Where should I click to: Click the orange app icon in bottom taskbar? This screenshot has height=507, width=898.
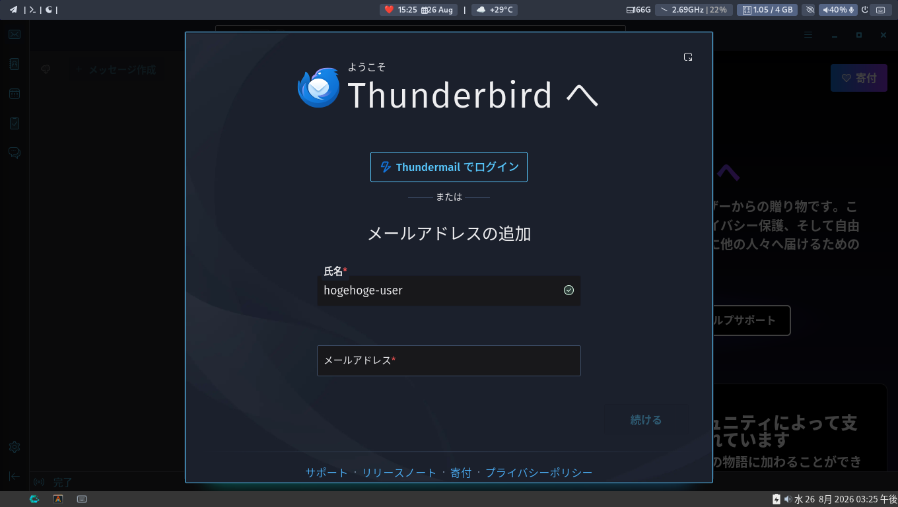[x=58, y=499]
